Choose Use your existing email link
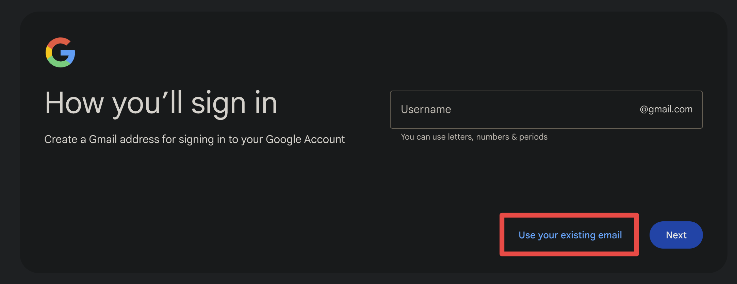This screenshot has height=284, width=737. [x=570, y=235]
